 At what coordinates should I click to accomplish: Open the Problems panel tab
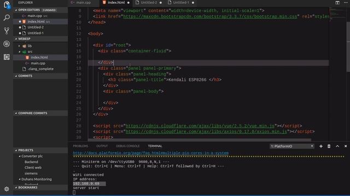(x=80, y=146)
